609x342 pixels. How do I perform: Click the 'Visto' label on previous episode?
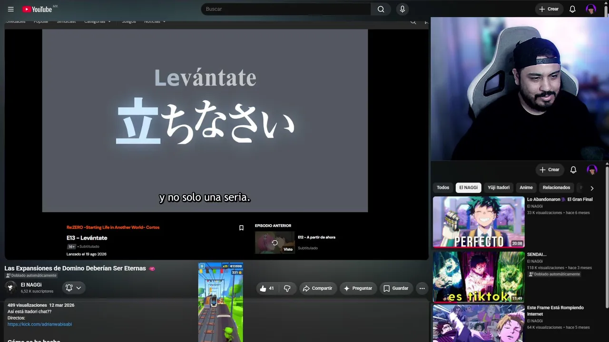[x=288, y=249]
